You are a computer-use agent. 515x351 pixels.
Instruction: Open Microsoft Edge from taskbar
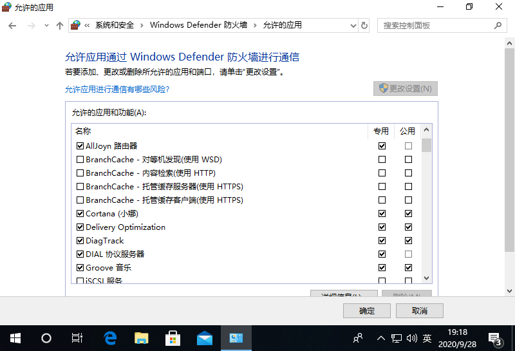(111, 338)
